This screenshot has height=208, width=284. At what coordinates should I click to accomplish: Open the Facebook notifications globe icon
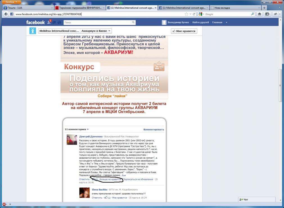(59, 22)
